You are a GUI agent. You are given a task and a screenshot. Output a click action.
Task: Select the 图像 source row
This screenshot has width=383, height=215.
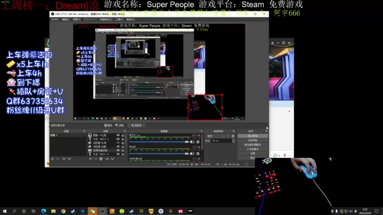106,135
